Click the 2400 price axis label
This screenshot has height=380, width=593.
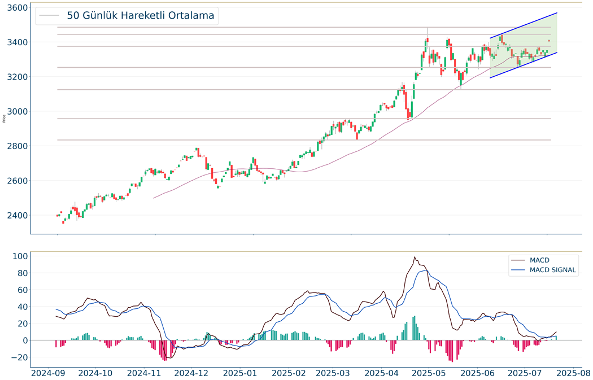click(x=18, y=216)
